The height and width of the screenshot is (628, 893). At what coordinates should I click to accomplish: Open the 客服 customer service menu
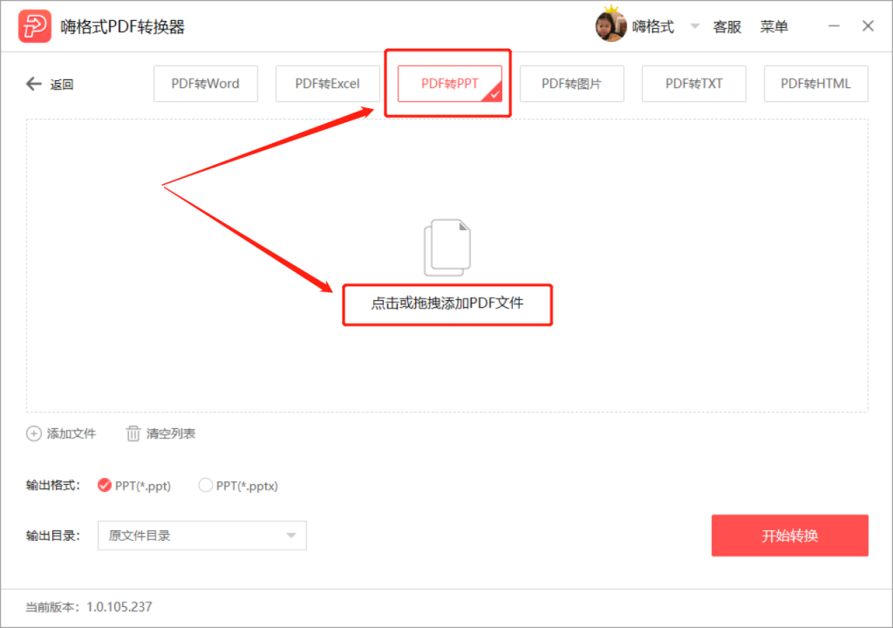tap(727, 27)
